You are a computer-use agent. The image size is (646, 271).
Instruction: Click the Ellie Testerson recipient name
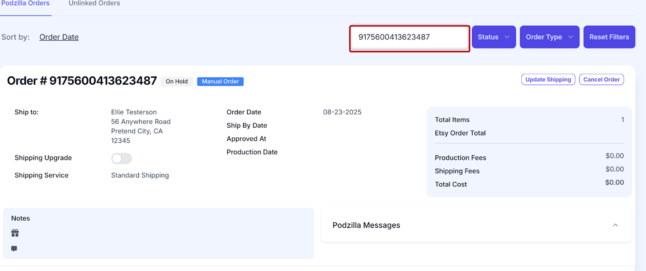(x=134, y=112)
